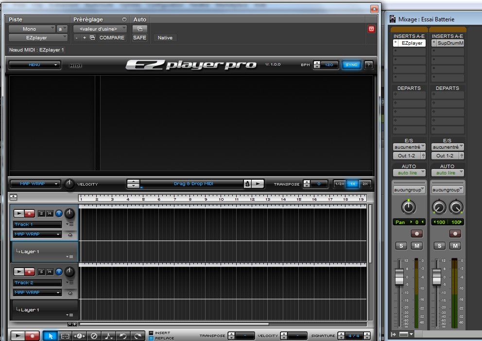Click the redo arrow icon
This screenshot has width=482, height=341.
pyautogui.click(x=138, y=336)
